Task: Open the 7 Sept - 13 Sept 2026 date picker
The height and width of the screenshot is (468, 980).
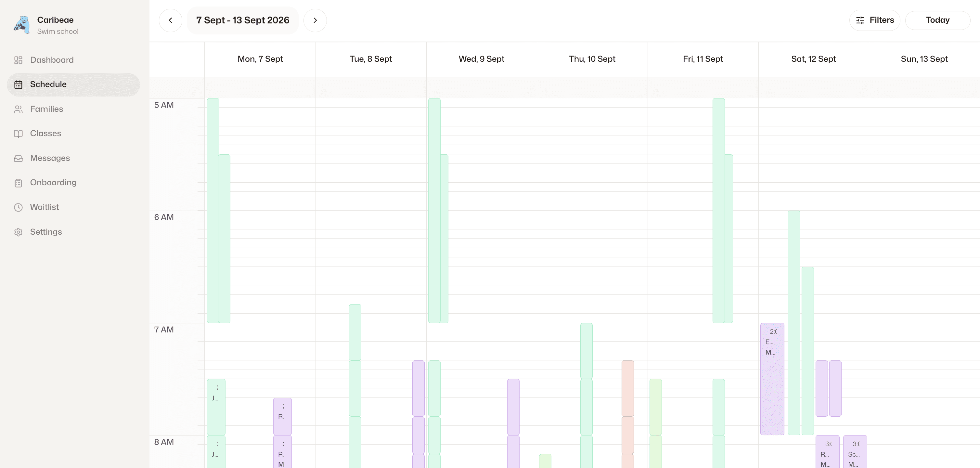Action: point(243,20)
